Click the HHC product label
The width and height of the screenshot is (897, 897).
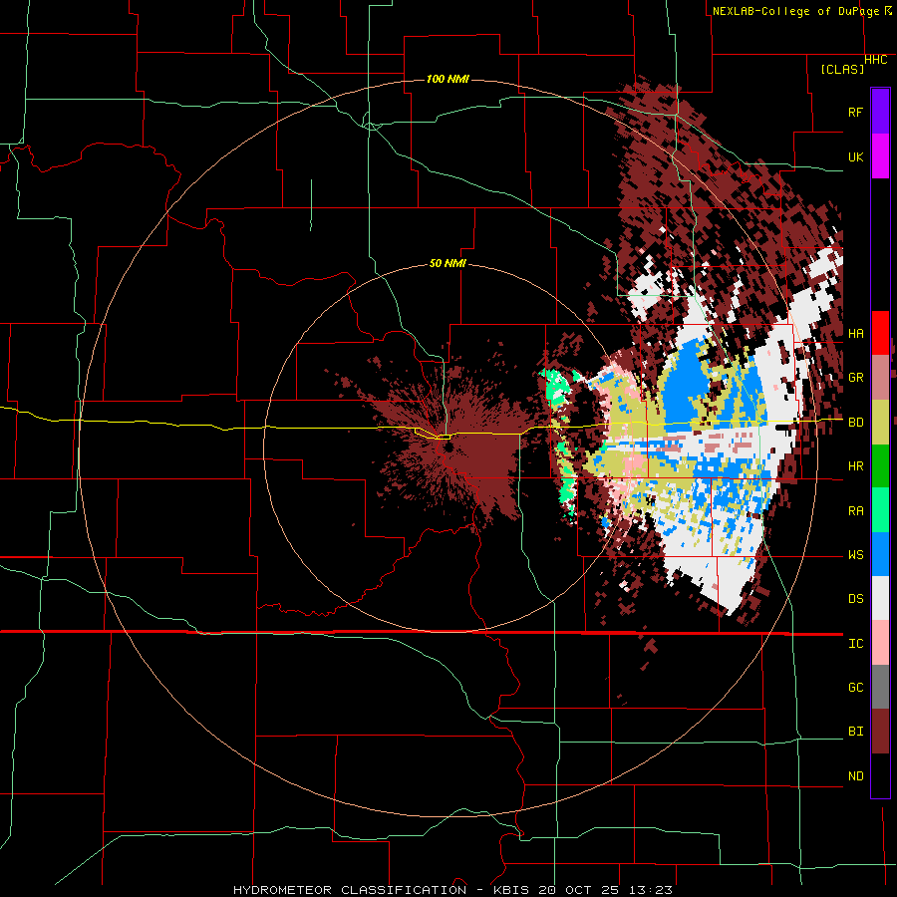(x=876, y=60)
